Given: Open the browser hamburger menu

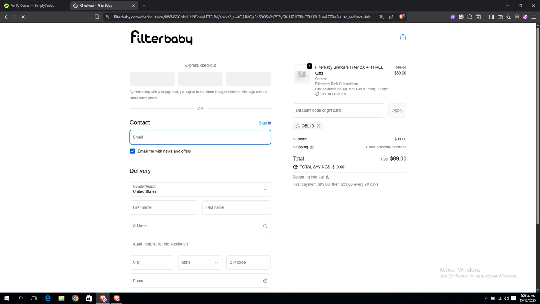Looking at the screenshot, I should click(x=534, y=17).
